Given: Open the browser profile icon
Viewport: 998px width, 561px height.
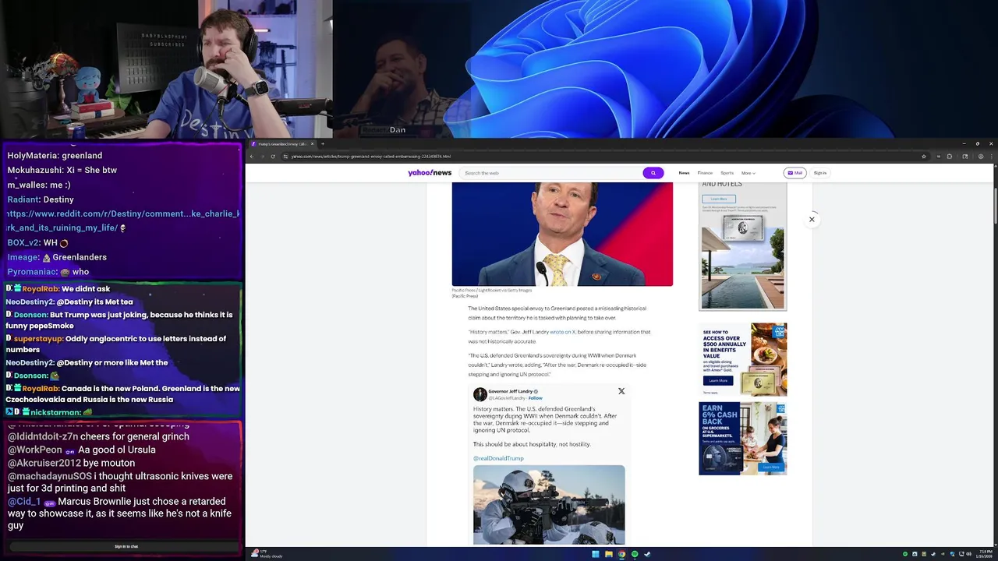Looking at the screenshot, I should 981,157.
